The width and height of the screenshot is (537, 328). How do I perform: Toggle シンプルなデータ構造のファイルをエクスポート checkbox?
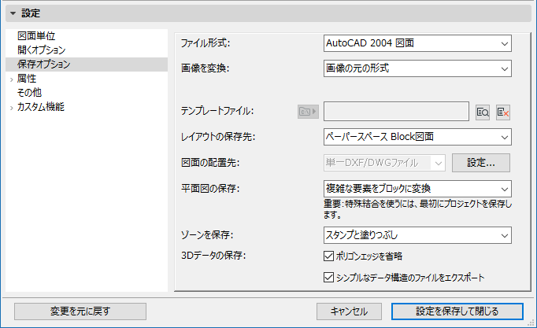tap(328, 277)
